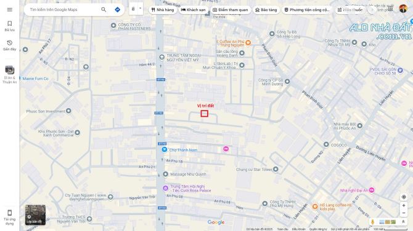Screen dimensions: 413x231
Task: Open Google apps grid
Action: [390, 9]
